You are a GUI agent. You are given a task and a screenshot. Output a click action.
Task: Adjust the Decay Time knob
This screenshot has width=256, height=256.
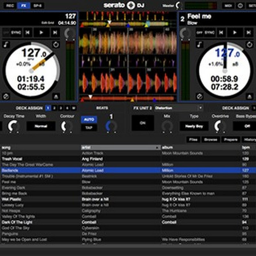[x=13, y=126]
